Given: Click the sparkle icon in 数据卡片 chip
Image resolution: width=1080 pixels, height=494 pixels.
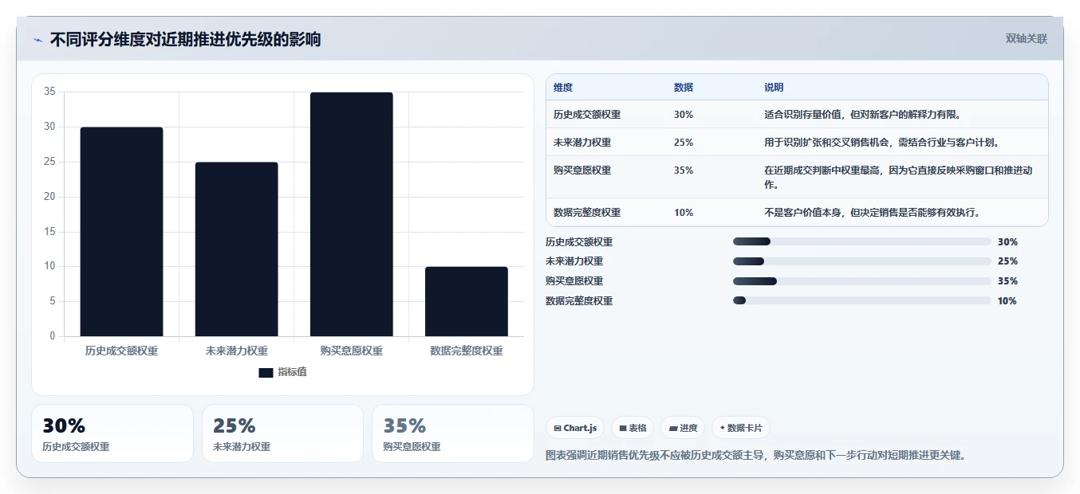Looking at the screenshot, I should tap(723, 428).
